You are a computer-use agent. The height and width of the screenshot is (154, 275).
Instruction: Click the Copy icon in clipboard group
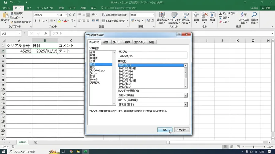(x=12, y=18)
